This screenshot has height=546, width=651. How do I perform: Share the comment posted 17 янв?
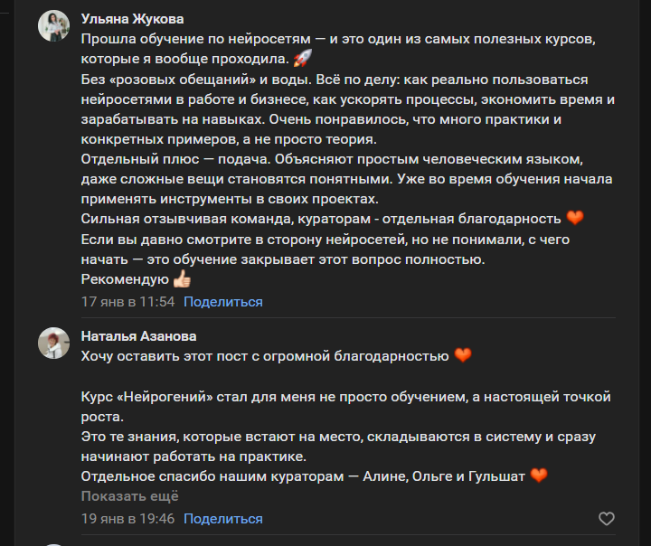(x=223, y=302)
